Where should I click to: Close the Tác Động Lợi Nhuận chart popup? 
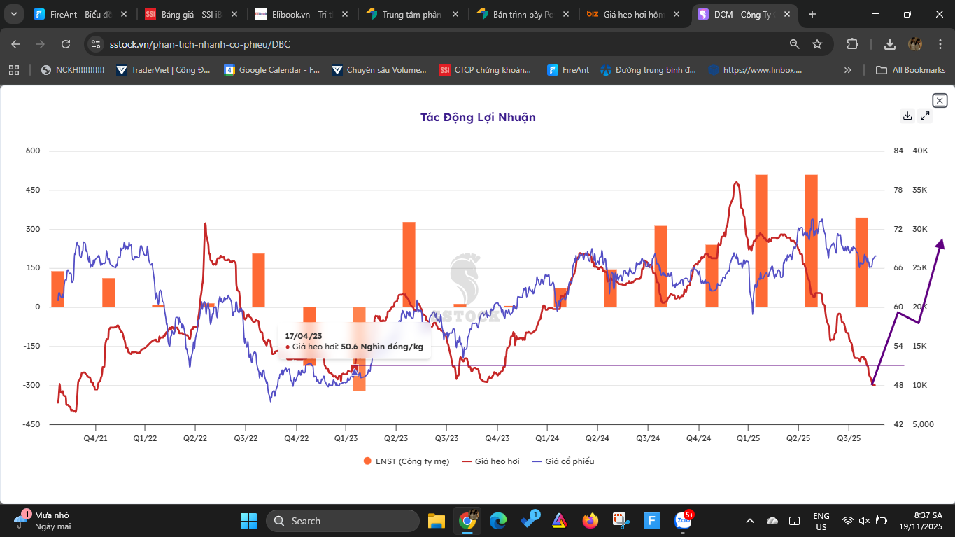(x=940, y=101)
